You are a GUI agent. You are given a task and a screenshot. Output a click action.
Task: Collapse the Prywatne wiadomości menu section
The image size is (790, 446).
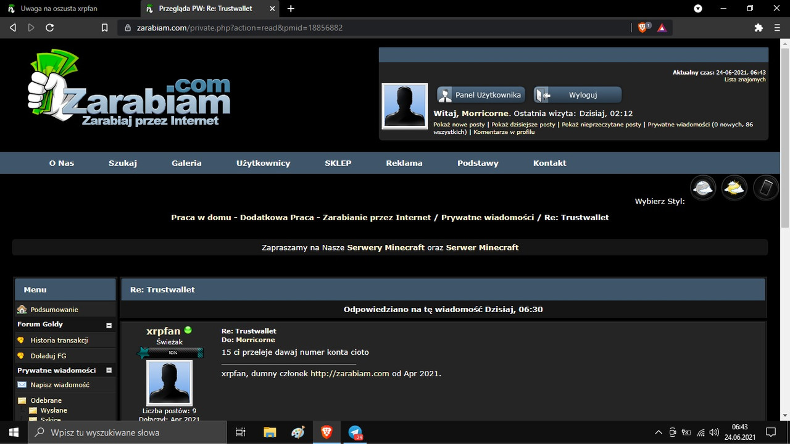(x=109, y=371)
